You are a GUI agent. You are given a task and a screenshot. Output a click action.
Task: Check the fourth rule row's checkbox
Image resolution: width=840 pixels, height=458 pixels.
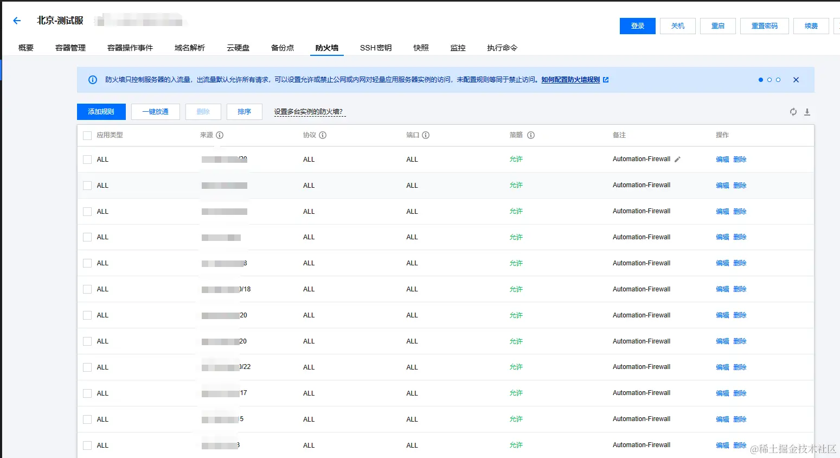tap(87, 237)
